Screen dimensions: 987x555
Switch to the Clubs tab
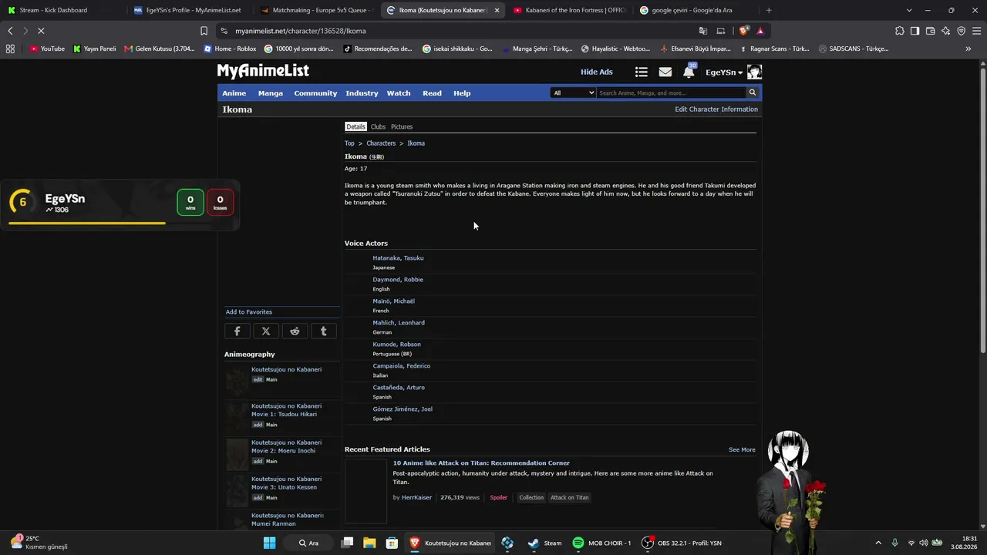(378, 126)
